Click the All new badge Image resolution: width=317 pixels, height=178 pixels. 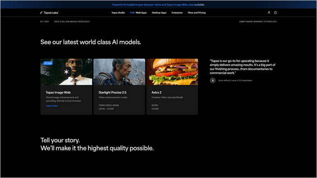point(48,63)
